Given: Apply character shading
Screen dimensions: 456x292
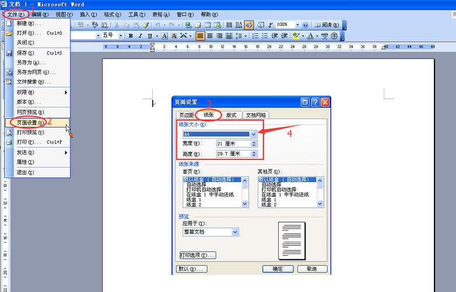Looking at the screenshot, I should pyautogui.click(x=174, y=36).
